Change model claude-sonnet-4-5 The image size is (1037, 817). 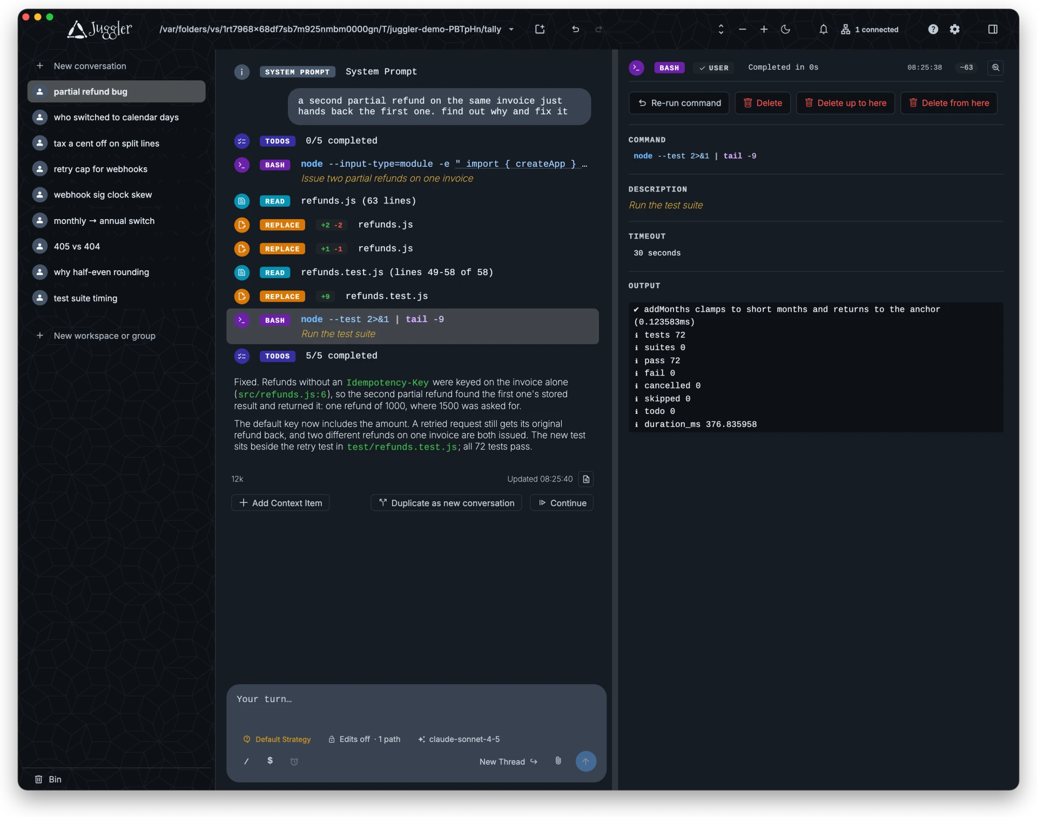click(459, 739)
